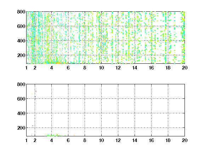The image size is (204, 153).
Task: Click the red dot near y=700 in lower plot
Action: (36, 91)
